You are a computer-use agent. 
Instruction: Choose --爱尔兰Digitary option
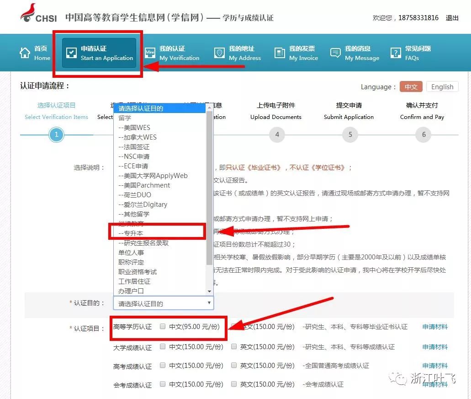tap(160, 205)
